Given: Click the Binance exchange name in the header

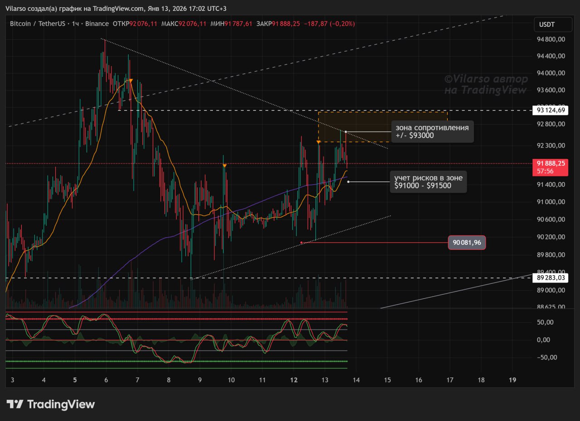Looking at the screenshot, I should [97, 24].
